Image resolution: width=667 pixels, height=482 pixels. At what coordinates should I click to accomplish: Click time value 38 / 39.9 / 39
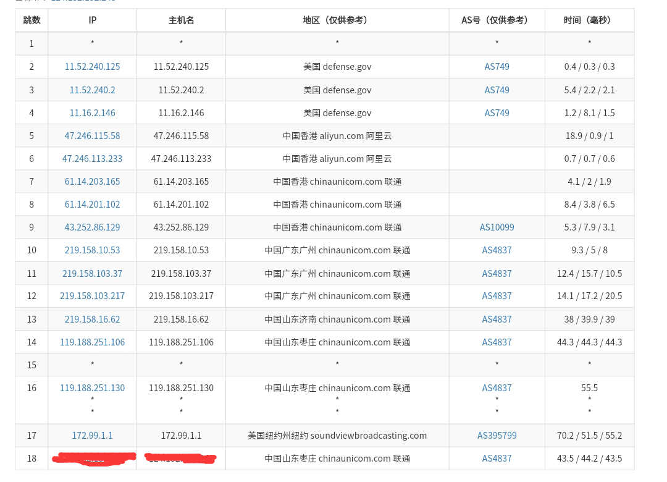click(x=590, y=319)
